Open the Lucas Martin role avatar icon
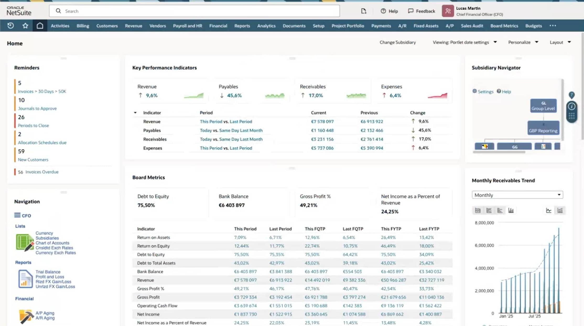This screenshot has height=326, width=584. [x=448, y=11]
